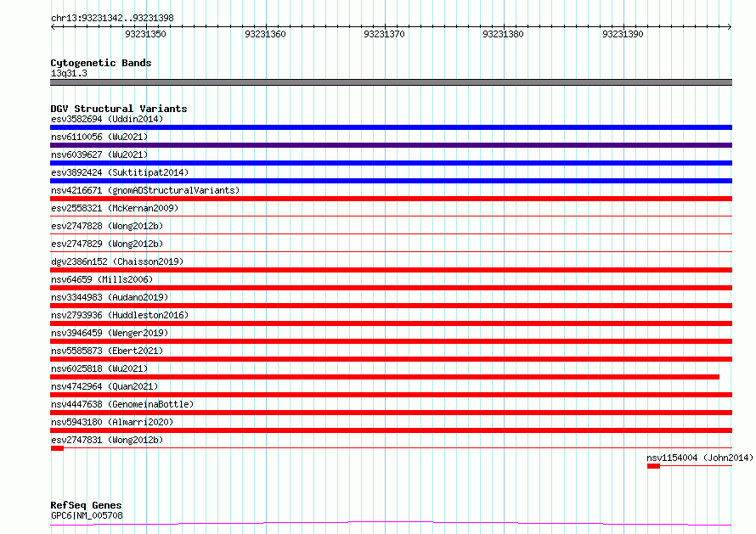Image resolution: width=756 pixels, height=534 pixels.
Task: Click the esv2558321 (McKernan2009) variant label
Action: pos(115,208)
